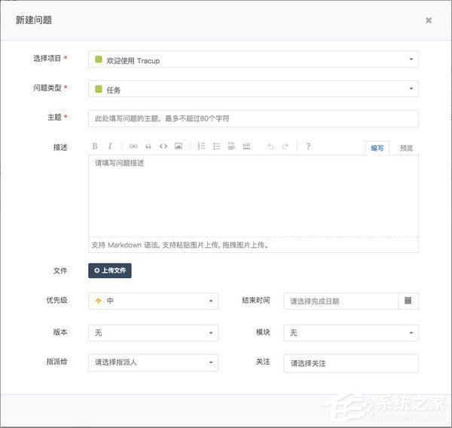Click the green color square for Tracup project
This screenshot has height=428, width=452.
point(99,60)
